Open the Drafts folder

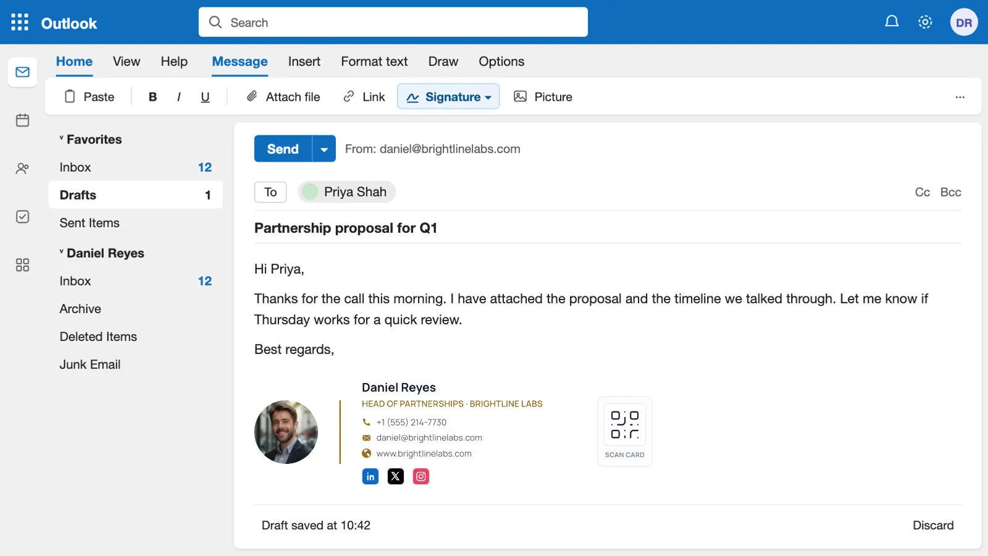click(136, 195)
